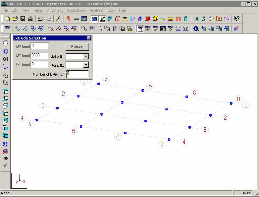Deselect members with the red X tool
Screen dimensions: 259x197
point(59,29)
